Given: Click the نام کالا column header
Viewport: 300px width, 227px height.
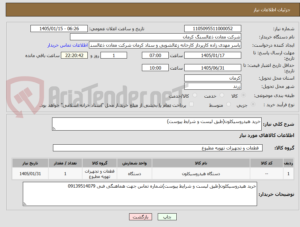Looking at the screenshot, I should click(201, 163).
